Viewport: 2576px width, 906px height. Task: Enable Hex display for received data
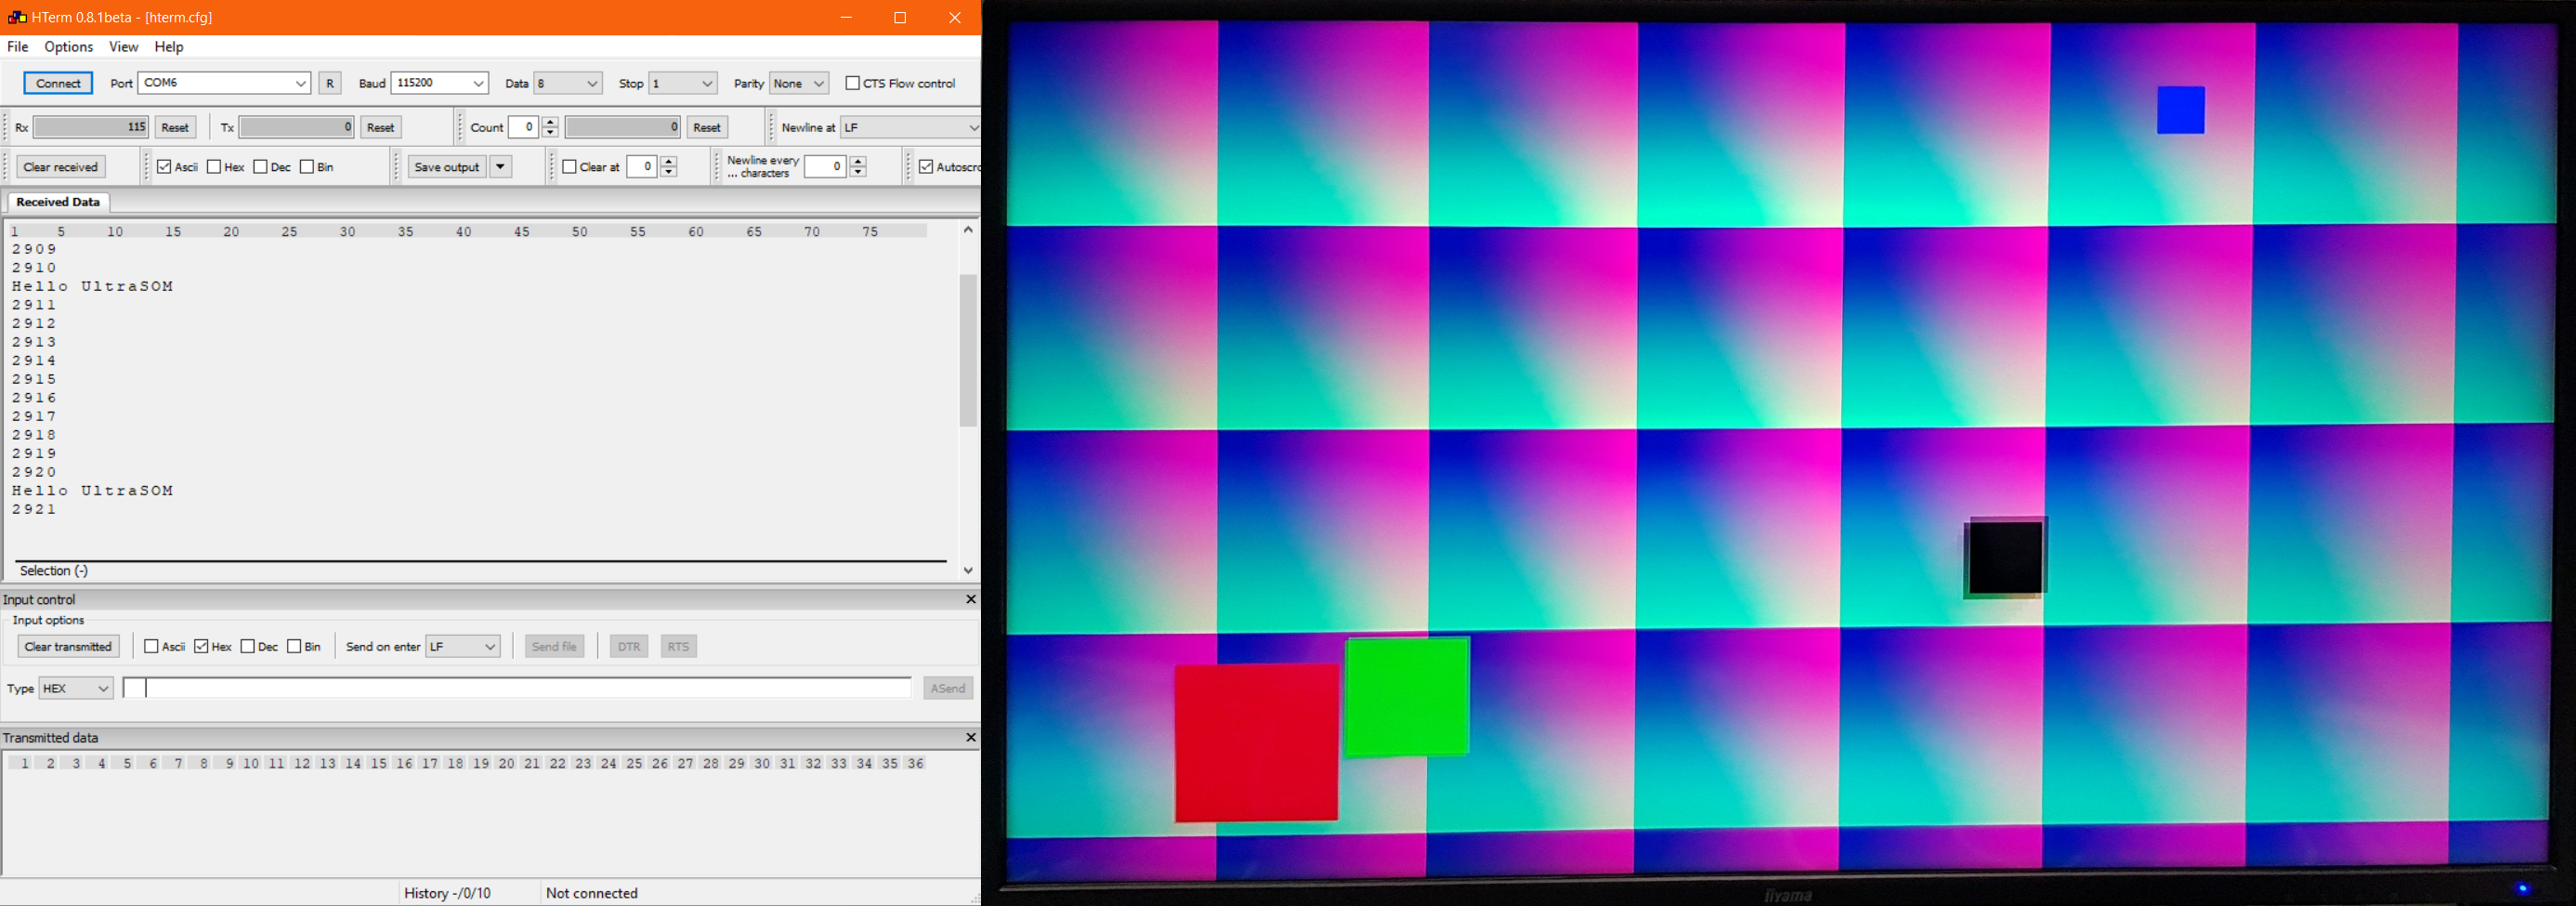pyautogui.click(x=214, y=167)
